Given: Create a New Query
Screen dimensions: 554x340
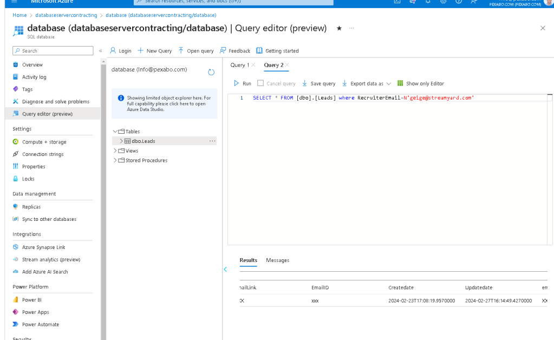Looking at the screenshot, I should pyautogui.click(x=155, y=51).
